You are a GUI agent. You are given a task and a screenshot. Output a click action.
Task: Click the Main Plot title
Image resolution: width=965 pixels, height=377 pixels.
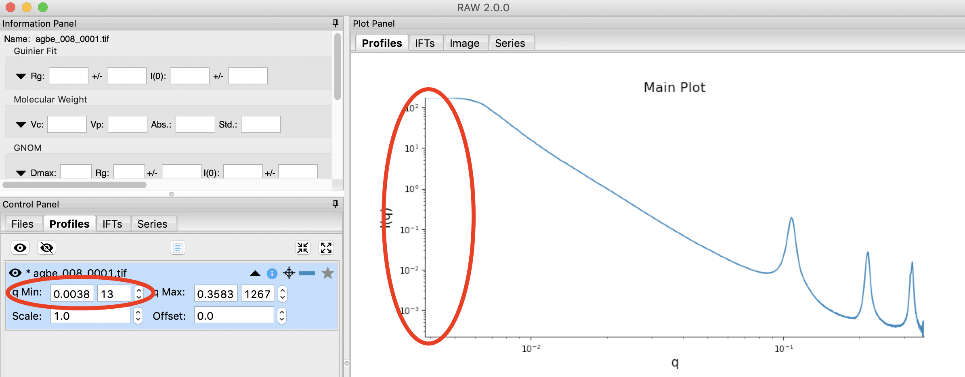tap(674, 87)
